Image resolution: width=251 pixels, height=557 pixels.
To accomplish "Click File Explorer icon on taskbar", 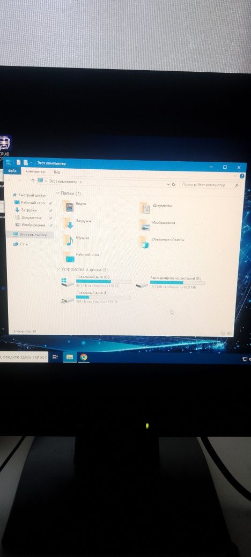I will tap(70, 357).
